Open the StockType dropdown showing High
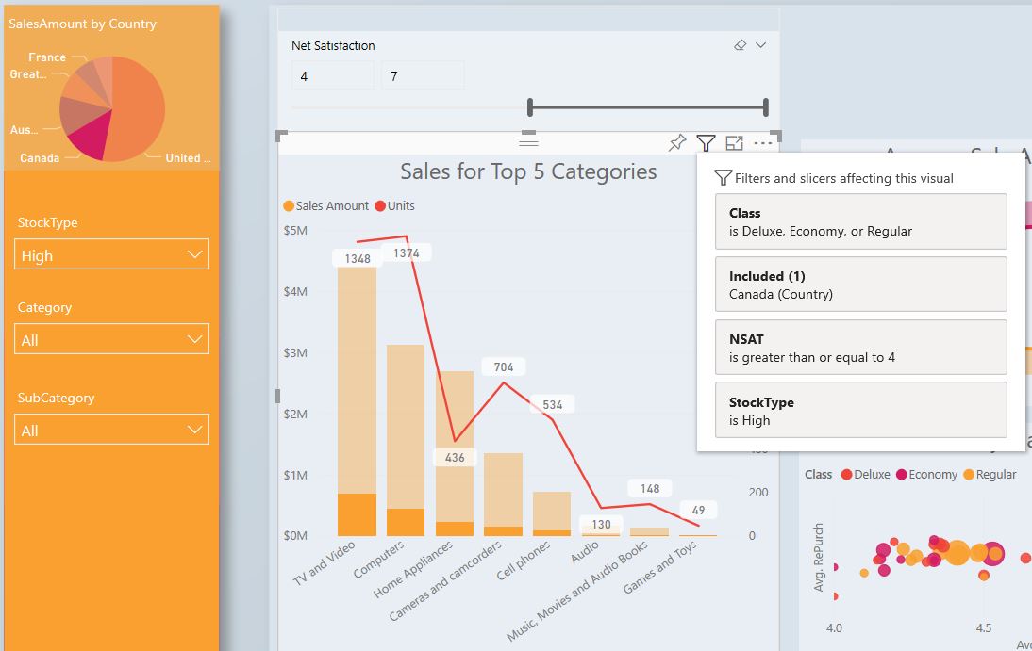The height and width of the screenshot is (651, 1032). (x=112, y=255)
